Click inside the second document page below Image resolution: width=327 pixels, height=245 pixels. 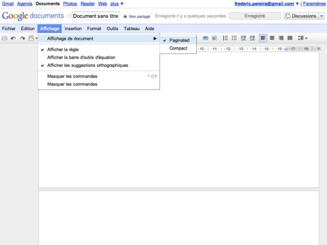[x=179, y=218]
